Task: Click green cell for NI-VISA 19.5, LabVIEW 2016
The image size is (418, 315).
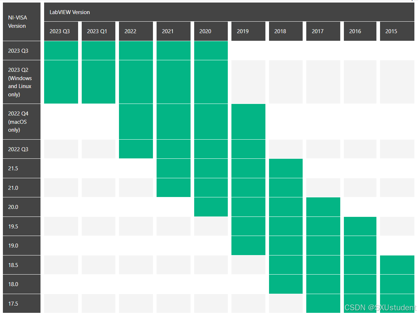Action: [360, 226]
